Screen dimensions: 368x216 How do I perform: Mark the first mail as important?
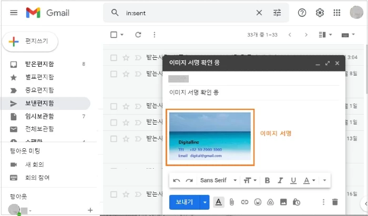click(x=138, y=57)
